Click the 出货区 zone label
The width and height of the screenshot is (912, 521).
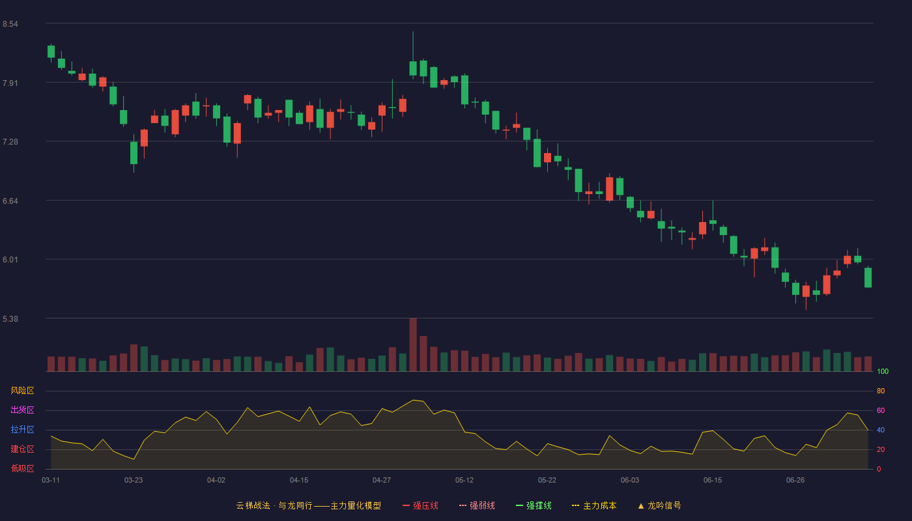pyautogui.click(x=22, y=410)
